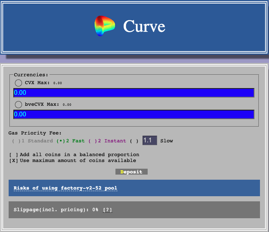Click the bveCVX amount input field

tap(134, 114)
